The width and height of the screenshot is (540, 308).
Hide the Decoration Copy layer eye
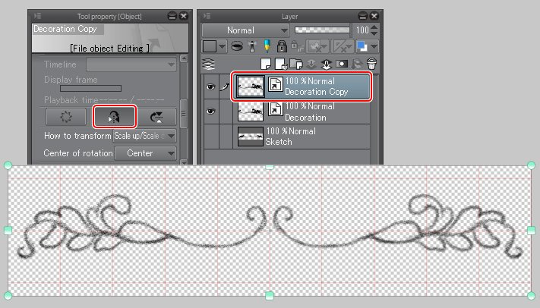[211, 86]
